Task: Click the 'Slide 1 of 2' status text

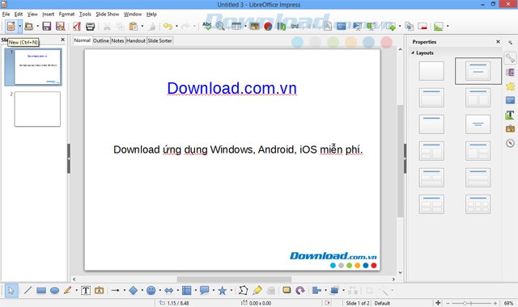Action: coord(358,303)
